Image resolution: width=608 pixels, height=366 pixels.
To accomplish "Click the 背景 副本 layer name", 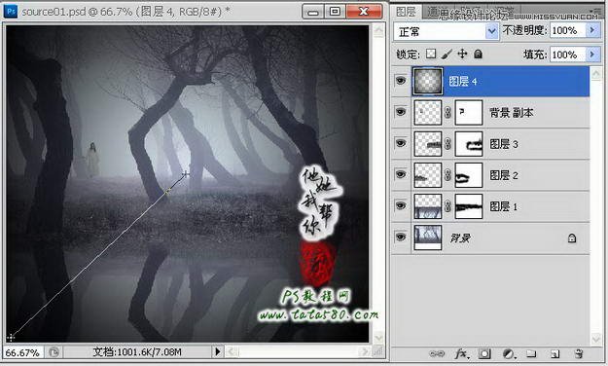I will click(511, 113).
